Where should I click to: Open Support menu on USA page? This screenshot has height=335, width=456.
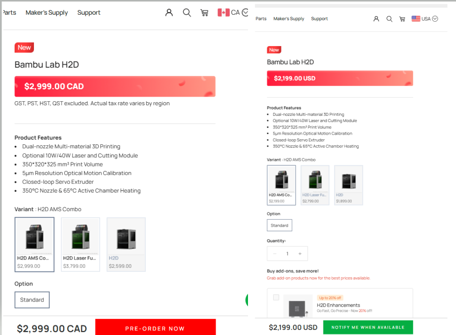pos(319,19)
